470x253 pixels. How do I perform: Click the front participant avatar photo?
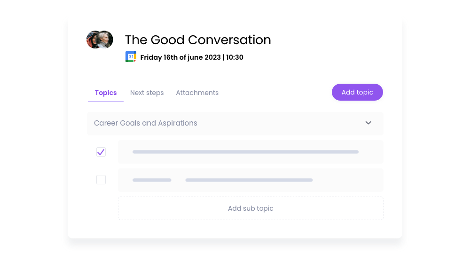[x=105, y=40]
